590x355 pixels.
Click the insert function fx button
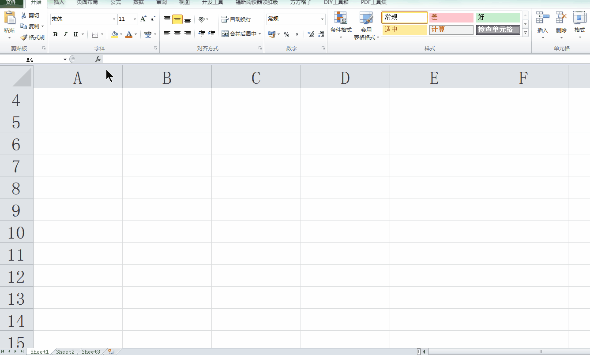click(98, 59)
